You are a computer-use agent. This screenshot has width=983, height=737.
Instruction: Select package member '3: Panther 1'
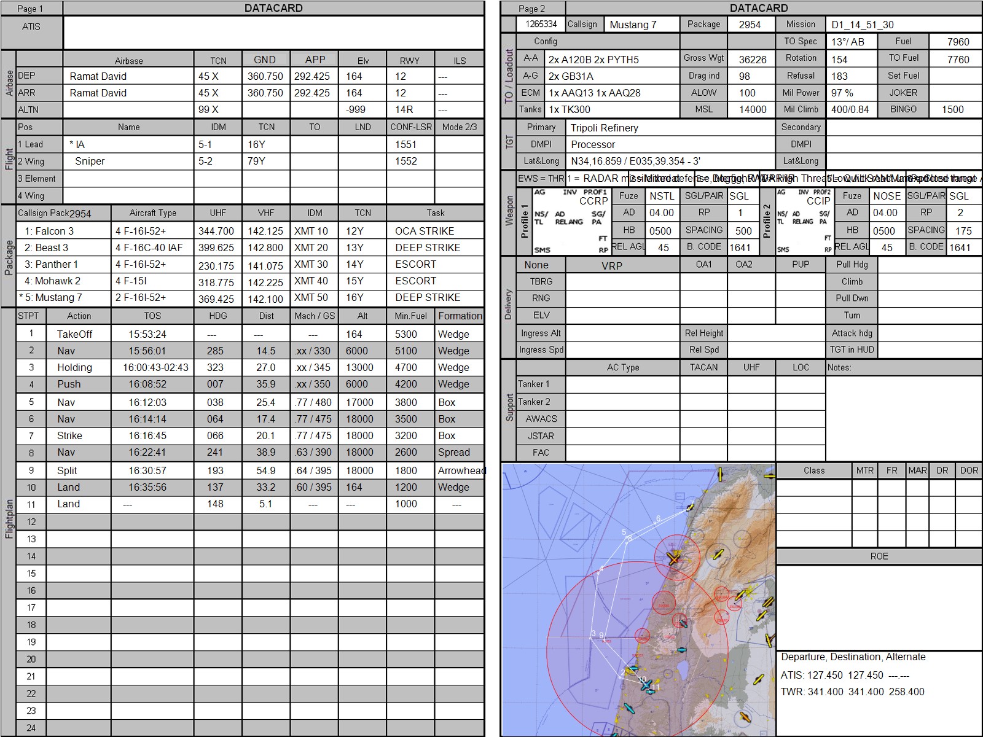pos(51,264)
